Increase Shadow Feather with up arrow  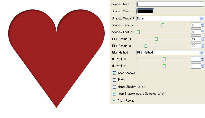[x=202, y=31]
